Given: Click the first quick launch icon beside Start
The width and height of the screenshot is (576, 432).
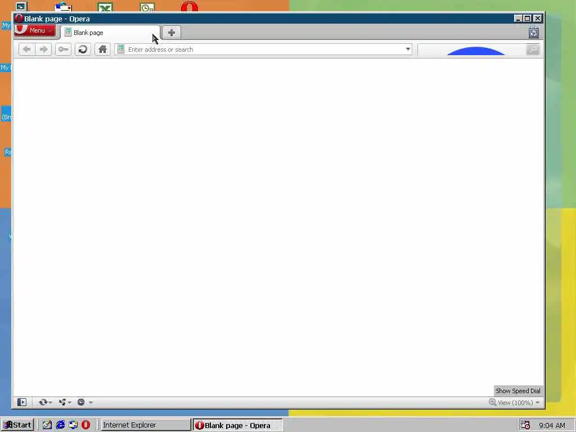Looking at the screenshot, I should coord(47,425).
